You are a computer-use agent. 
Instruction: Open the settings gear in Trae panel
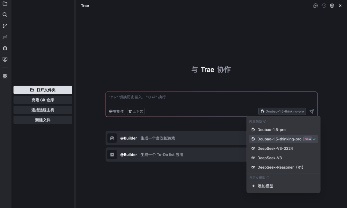332,6
